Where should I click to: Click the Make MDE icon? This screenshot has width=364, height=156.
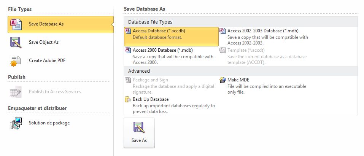coord(223,80)
